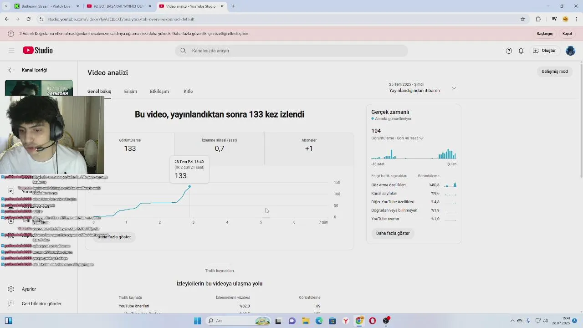
Task: Open the YouTube Studio hamburger menu
Action: 11,51
